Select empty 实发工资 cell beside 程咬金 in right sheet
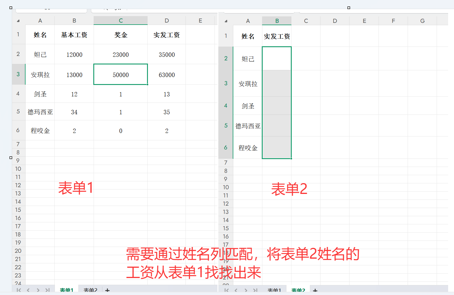Image resolution: width=454 pixels, height=295 pixels. [277, 148]
